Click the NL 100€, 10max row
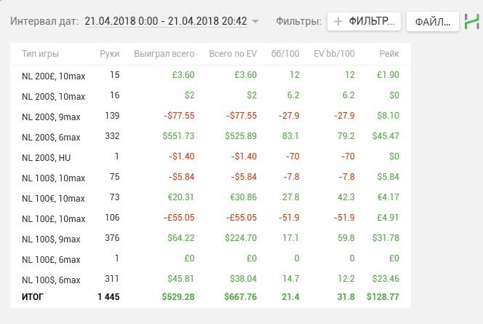This screenshot has height=324, width=483. (211, 197)
